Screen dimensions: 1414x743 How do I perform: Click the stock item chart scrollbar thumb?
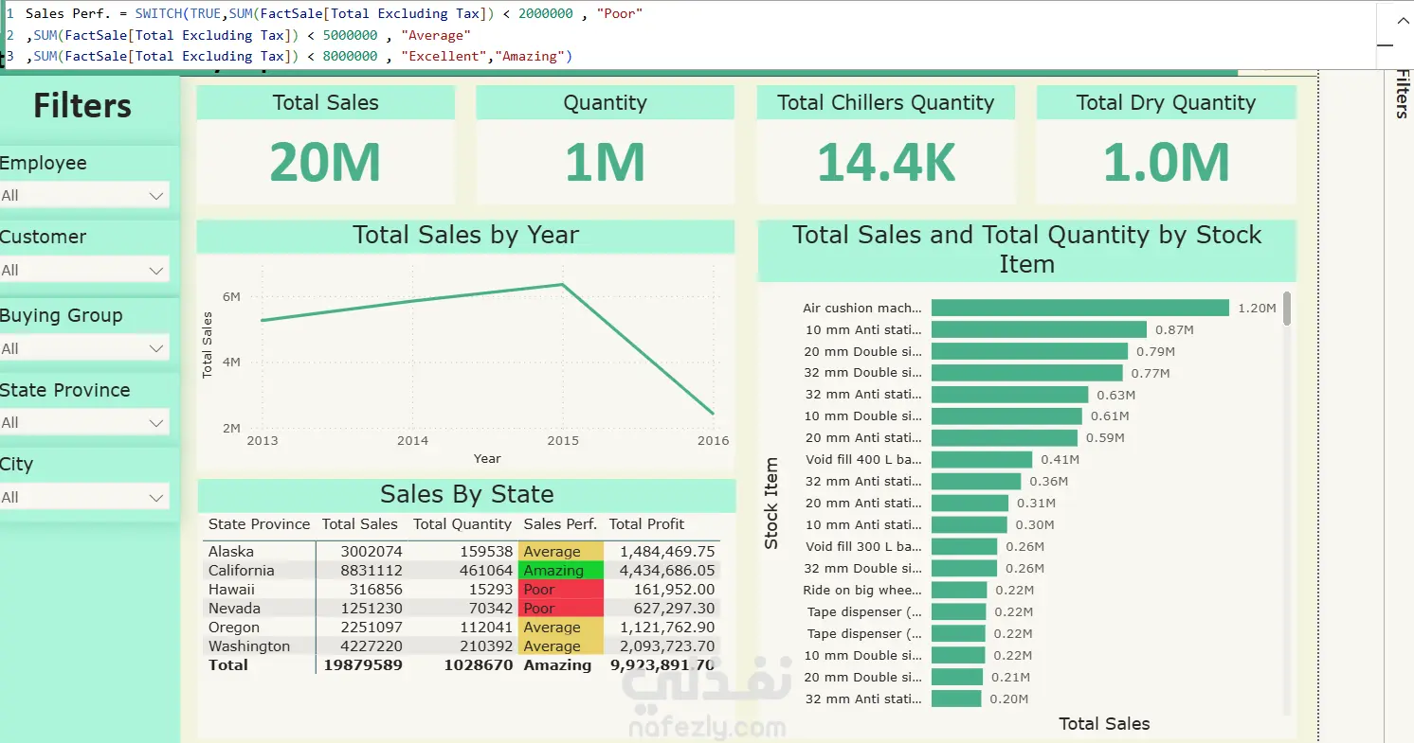tap(1286, 310)
